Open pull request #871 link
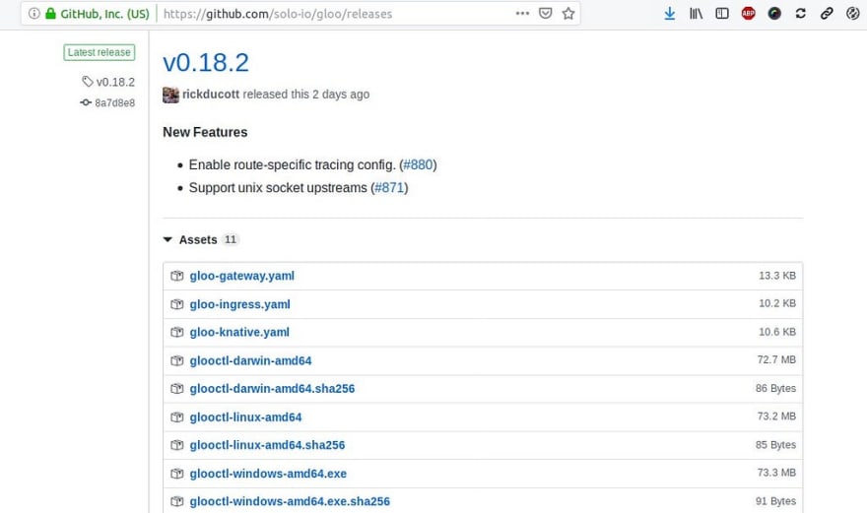The image size is (867, 513). (x=389, y=188)
